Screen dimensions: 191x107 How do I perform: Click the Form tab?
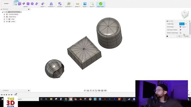(x=16, y=1)
